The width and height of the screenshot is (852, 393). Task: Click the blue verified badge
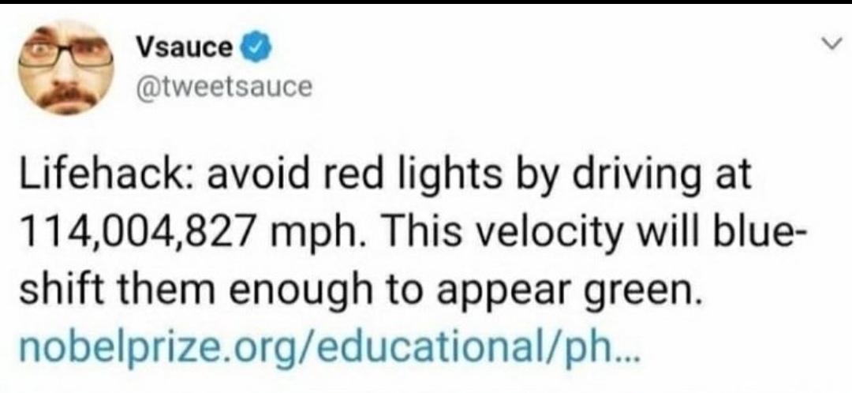[x=250, y=50]
